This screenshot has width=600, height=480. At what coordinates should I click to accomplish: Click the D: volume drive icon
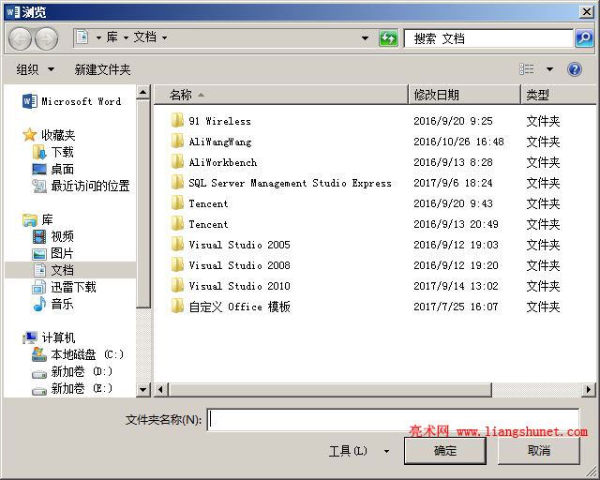pyautogui.click(x=39, y=374)
